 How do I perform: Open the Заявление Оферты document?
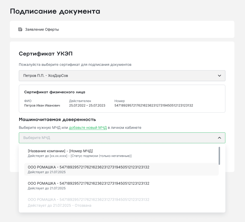pos(42,29)
